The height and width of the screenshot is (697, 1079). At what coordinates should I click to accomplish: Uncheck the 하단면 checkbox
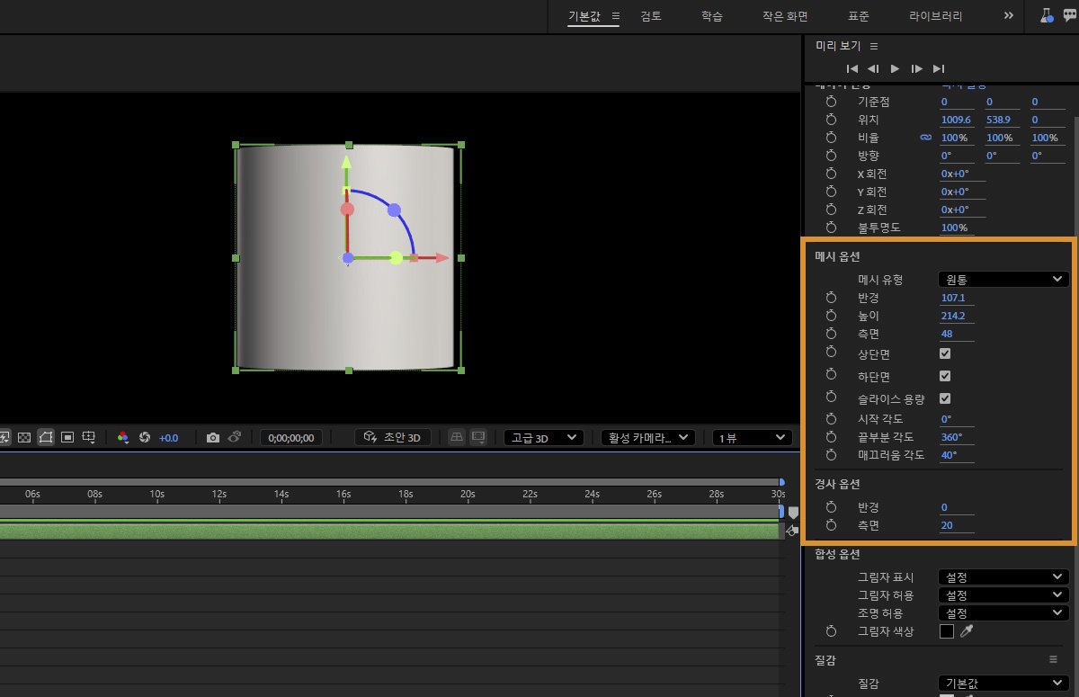[x=945, y=376]
